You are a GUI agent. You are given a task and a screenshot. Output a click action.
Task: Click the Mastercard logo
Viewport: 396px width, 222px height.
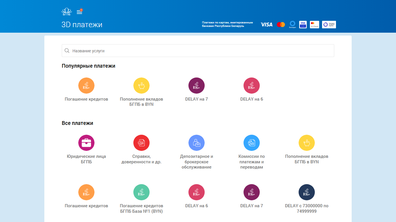(281, 25)
